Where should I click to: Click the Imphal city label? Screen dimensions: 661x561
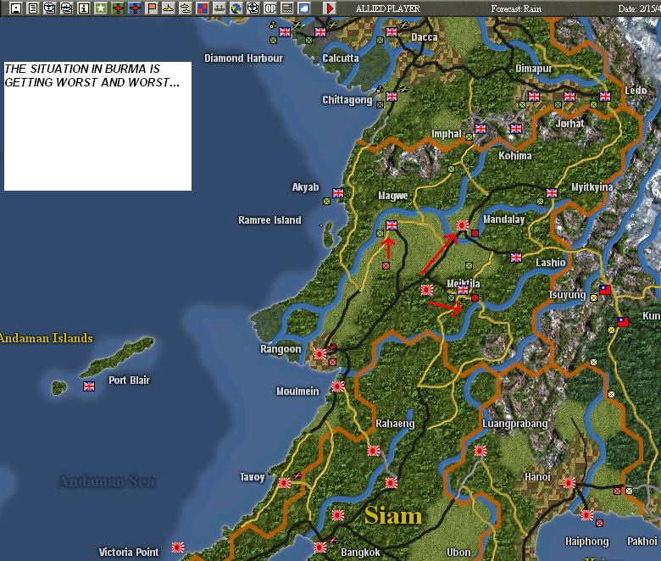pos(446,134)
